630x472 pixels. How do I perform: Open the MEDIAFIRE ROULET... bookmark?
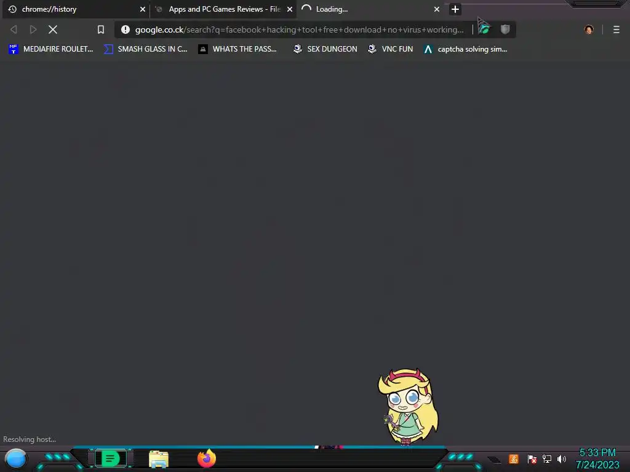(x=50, y=49)
